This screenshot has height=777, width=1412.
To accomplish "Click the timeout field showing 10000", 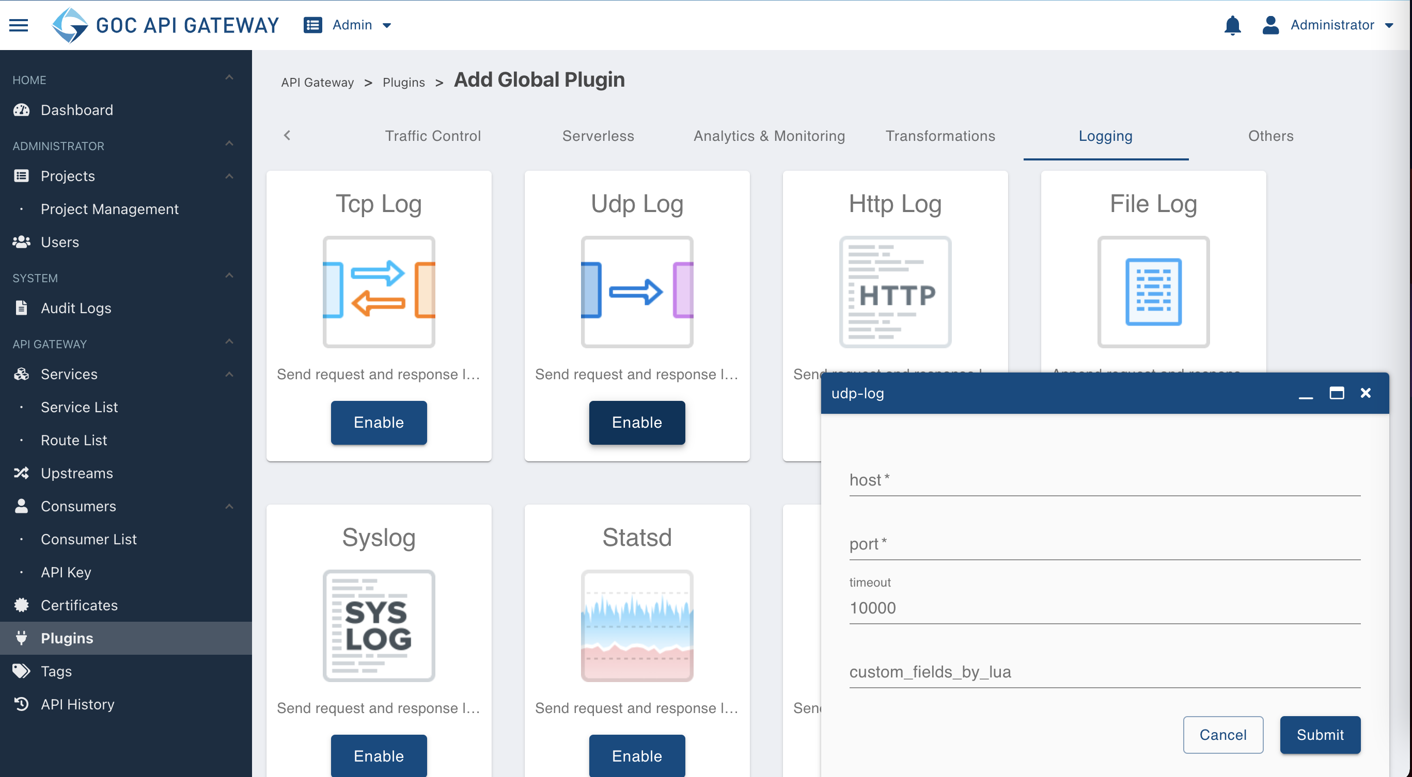I will coord(1105,608).
